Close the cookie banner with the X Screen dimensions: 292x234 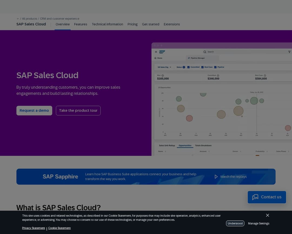coord(267,215)
